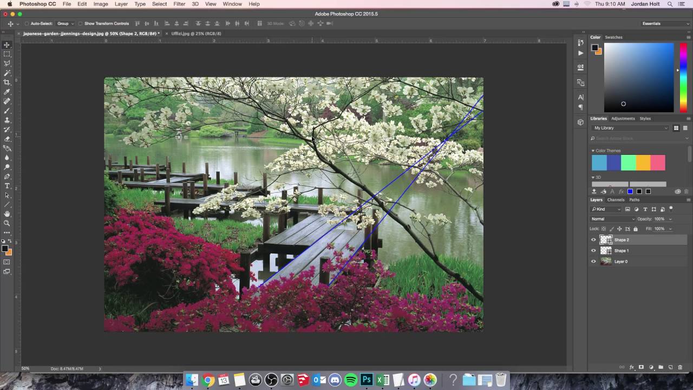
Task: Create a new layer
Action: (x=670, y=367)
